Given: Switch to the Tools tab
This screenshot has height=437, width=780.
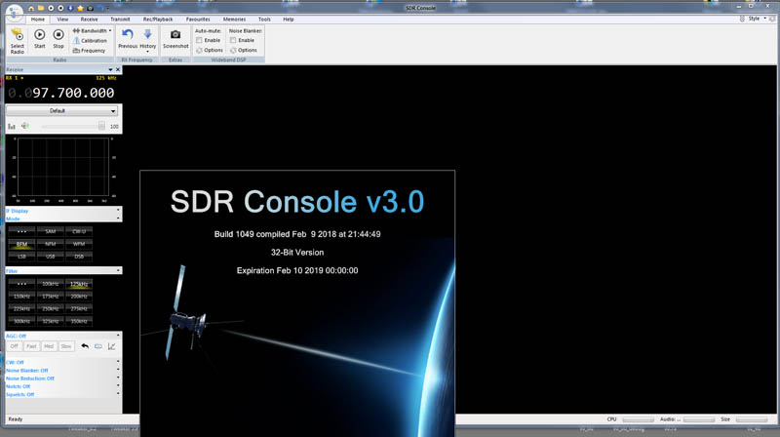Looking at the screenshot, I should [x=264, y=20].
